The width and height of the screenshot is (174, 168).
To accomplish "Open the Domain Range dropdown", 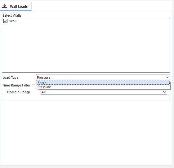I will coord(104,92).
